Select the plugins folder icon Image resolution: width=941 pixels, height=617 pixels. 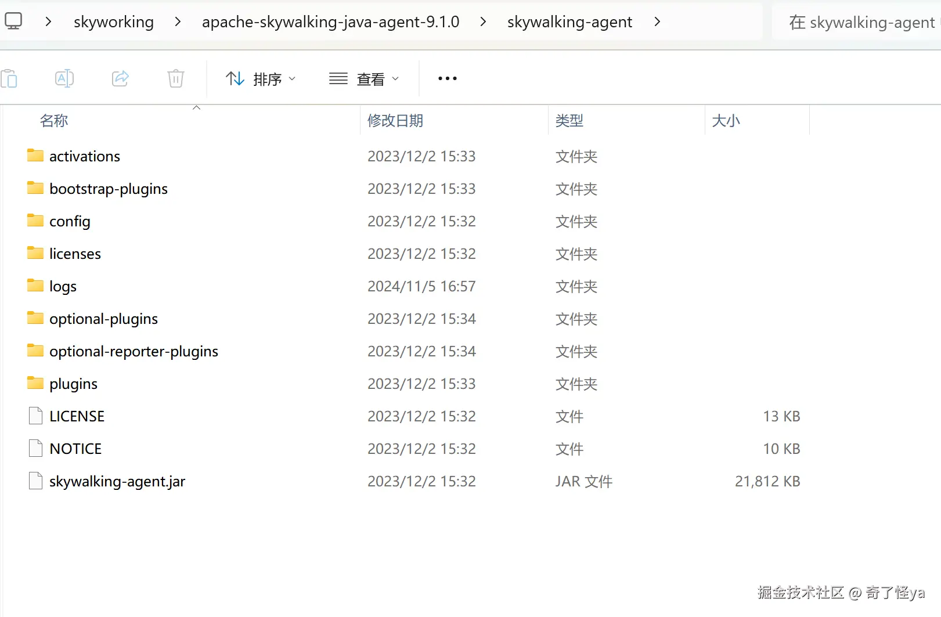click(35, 383)
